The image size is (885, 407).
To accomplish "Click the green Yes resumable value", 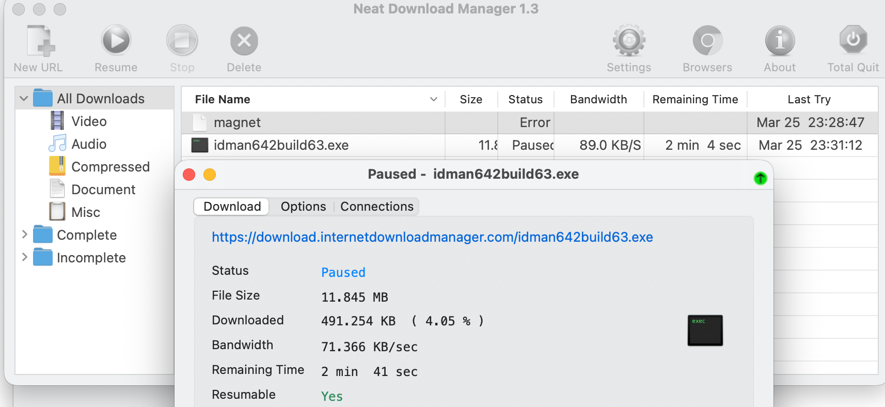I will [x=332, y=396].
